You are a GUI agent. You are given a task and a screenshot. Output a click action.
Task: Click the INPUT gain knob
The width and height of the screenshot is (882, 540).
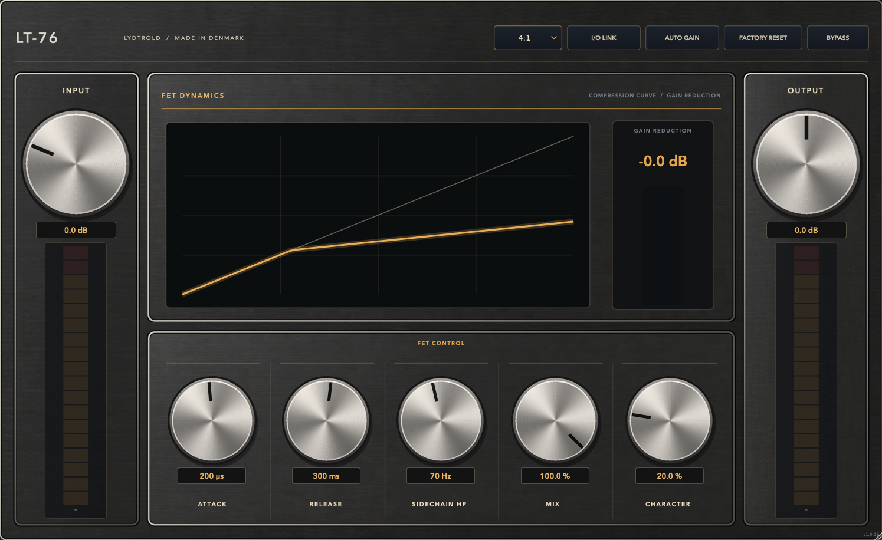pyautogui.click(x=76, y=163)
